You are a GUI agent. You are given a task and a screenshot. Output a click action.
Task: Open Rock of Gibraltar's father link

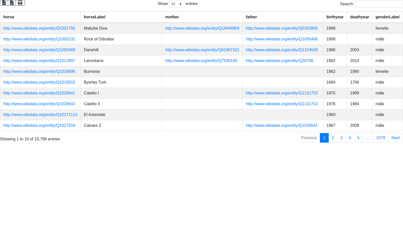point(282,39)
